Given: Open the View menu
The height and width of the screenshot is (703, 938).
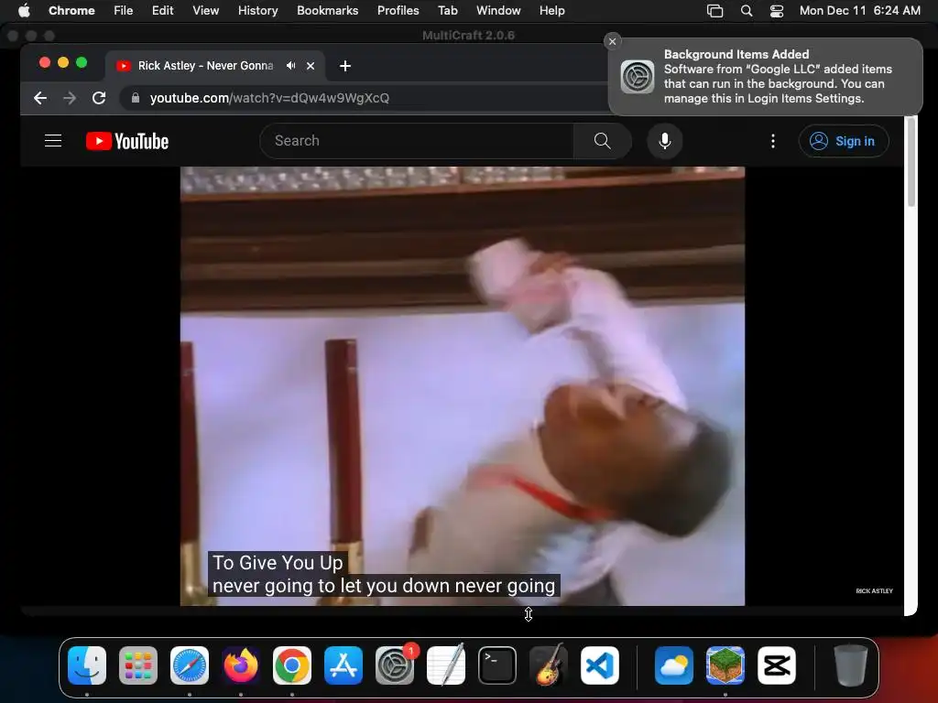Looking at the screenshot, I should 206,10.
